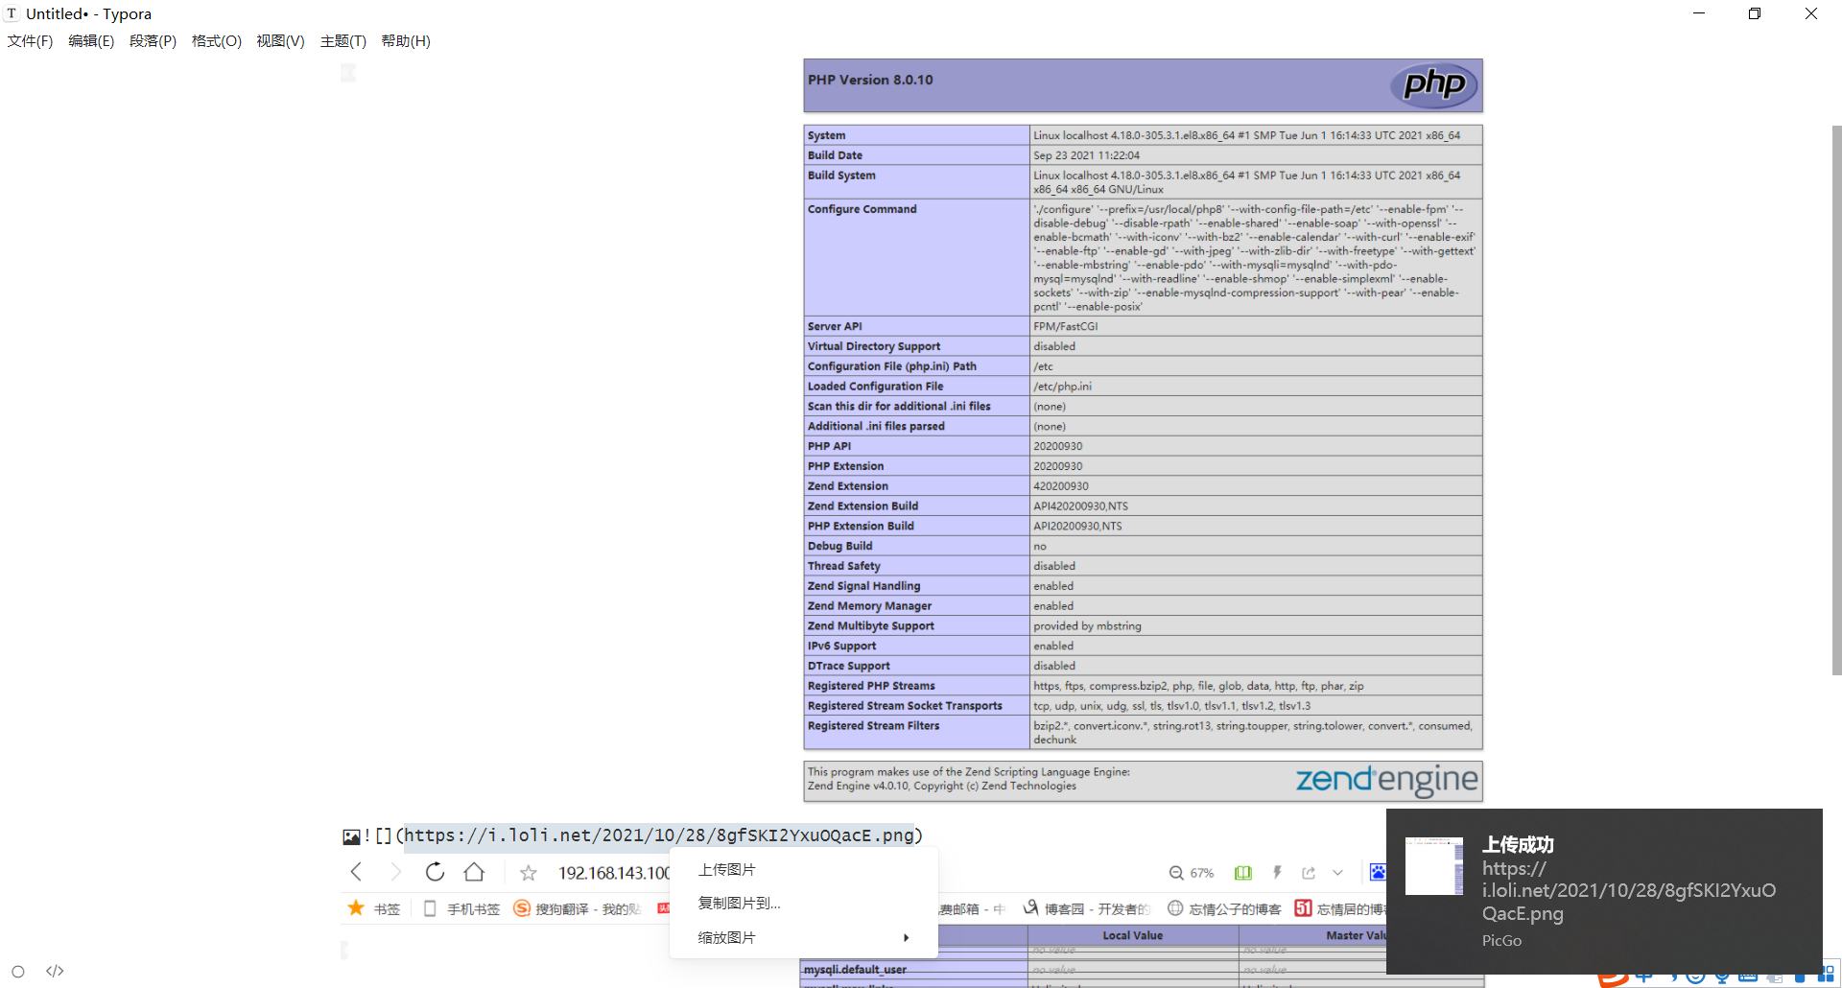Open the 编辑(E) menu
The height and width of the screenshot is (988, 1842).
click(x=91, y=41)
